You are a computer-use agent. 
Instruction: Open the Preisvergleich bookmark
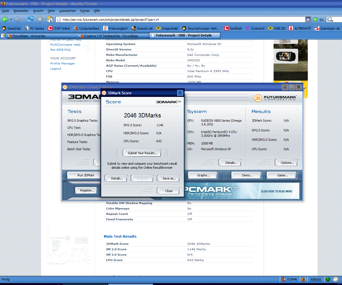point(116,28)
